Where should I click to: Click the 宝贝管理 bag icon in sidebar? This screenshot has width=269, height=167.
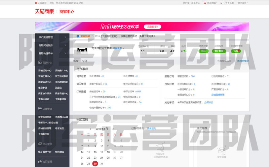pos(40,162)
